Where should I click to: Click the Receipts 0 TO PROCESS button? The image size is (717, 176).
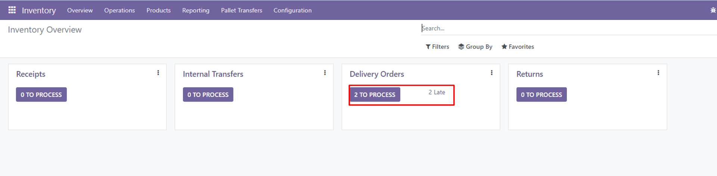point(41,95)
